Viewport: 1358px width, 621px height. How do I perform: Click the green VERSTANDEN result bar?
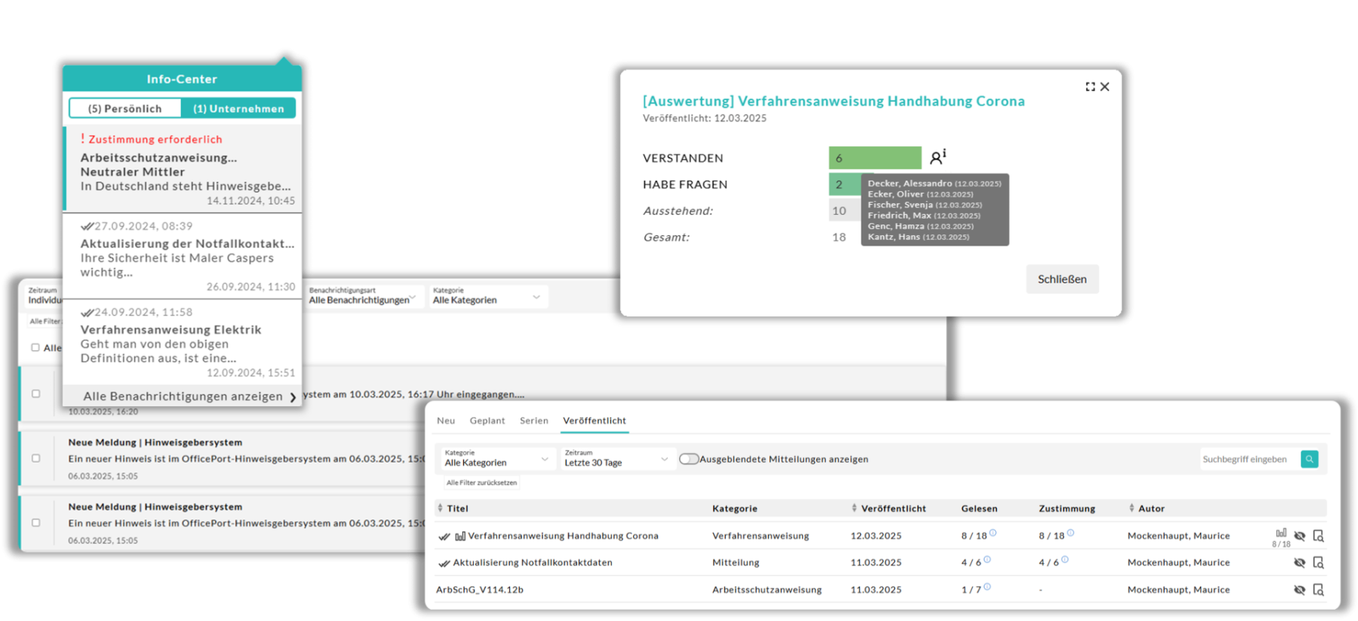[874, 158]
